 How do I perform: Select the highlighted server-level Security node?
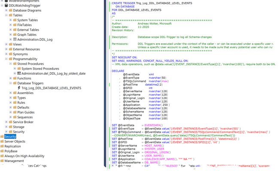coord(10,136)
